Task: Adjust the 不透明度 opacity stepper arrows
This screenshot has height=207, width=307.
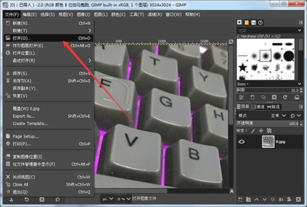Action: [301, 123]
